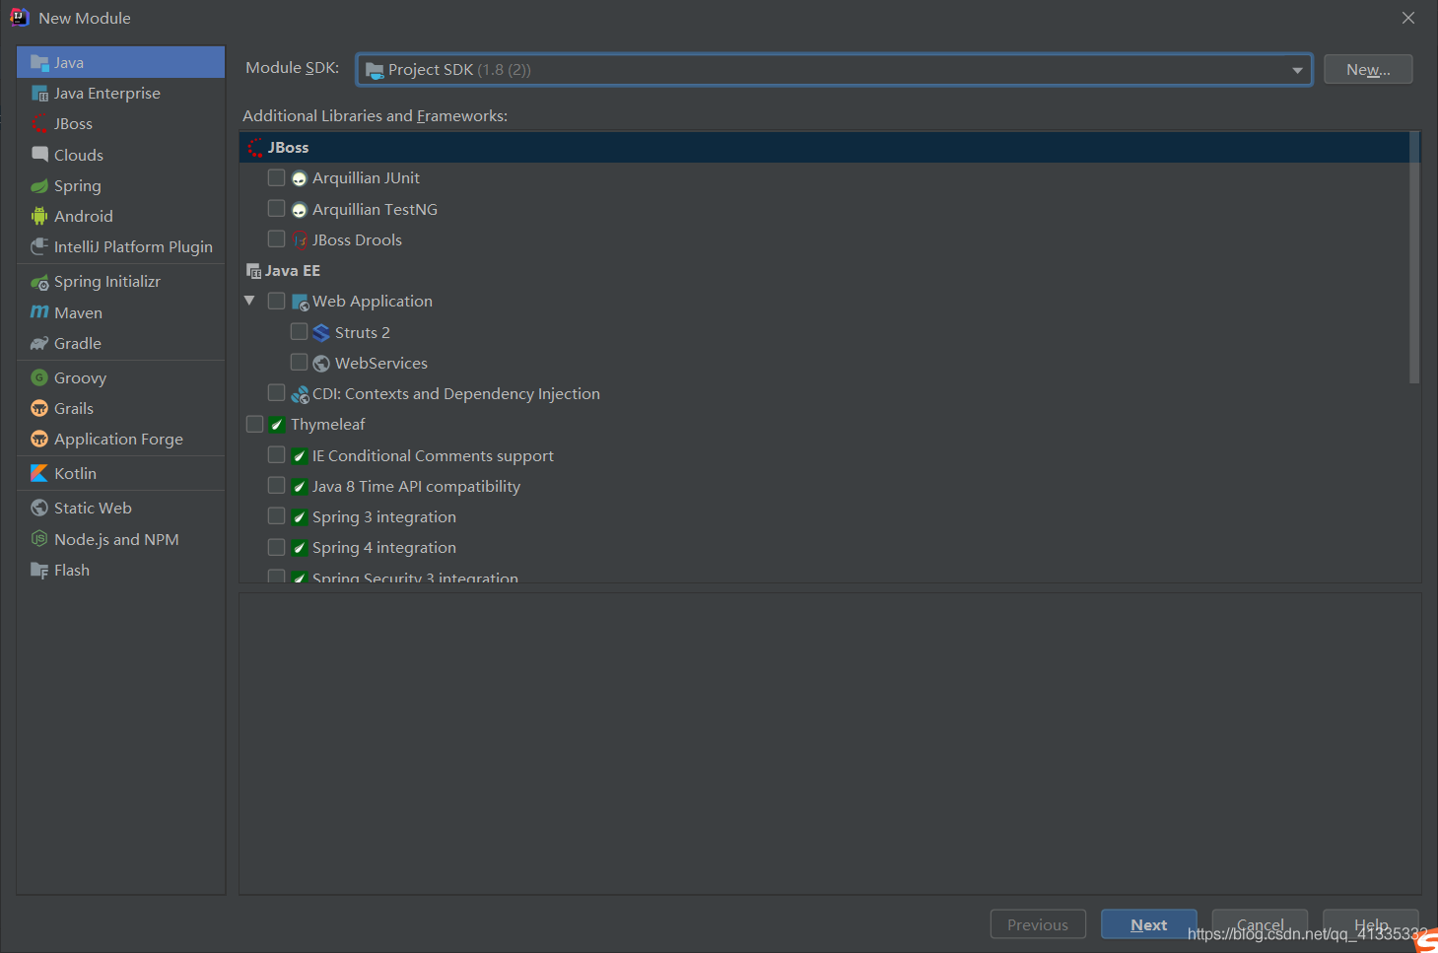Viewport: 1438px width, 953px height.
Task: Click the Groovy icon
Action: pyautogui.click(x=39, y=377)
